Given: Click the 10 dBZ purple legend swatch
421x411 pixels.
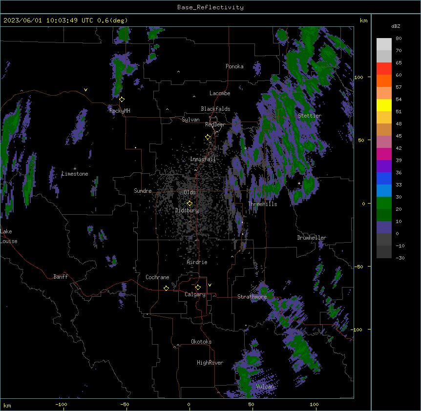Looking at the screenshot, I should 384,227.
